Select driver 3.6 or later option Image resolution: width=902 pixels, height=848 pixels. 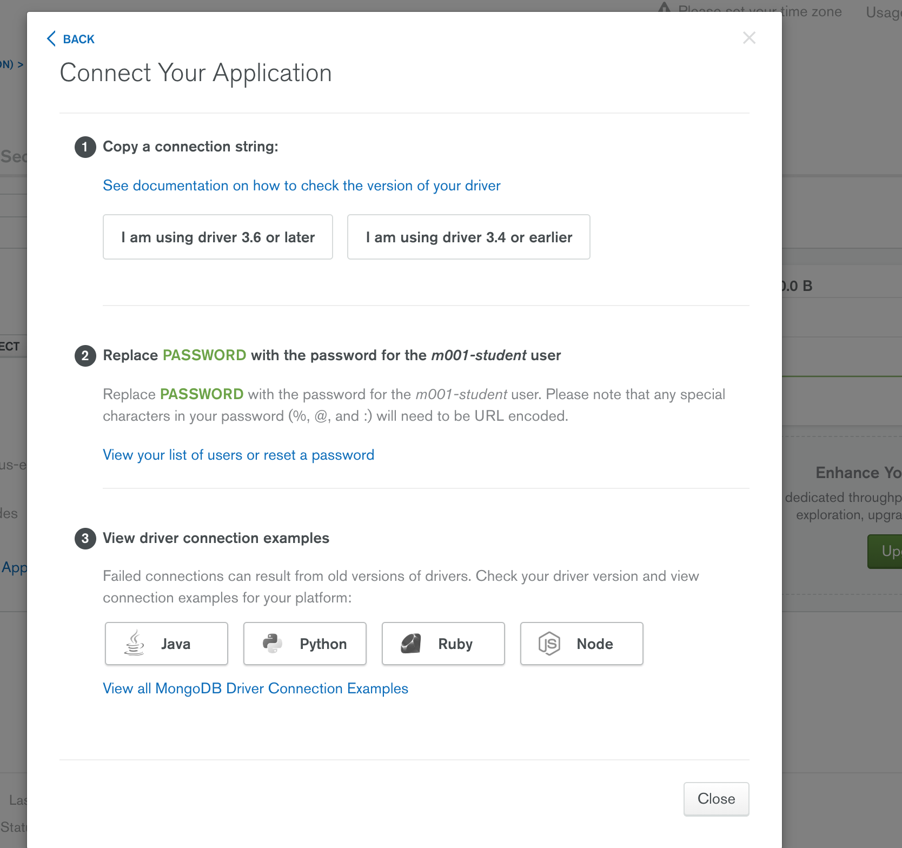[x=218, y=237]
